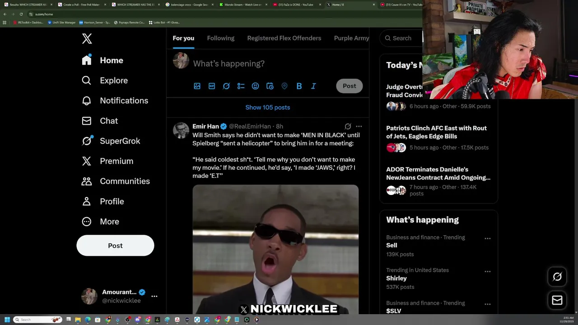Open the floating Grok button
The height and width of the screenshot is (325, 578).
[557, 277]
